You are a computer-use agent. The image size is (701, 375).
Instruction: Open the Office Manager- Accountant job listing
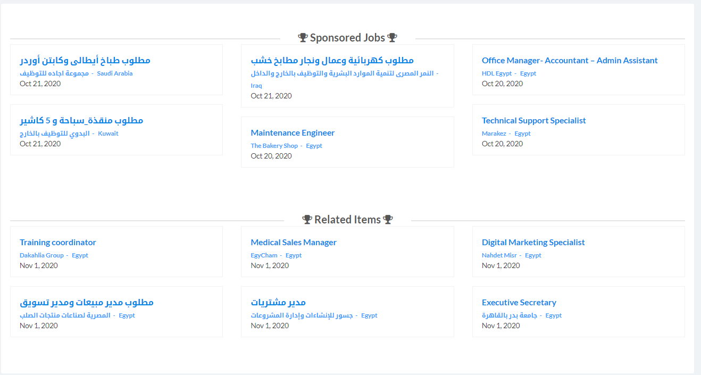(x=570, y=61)
